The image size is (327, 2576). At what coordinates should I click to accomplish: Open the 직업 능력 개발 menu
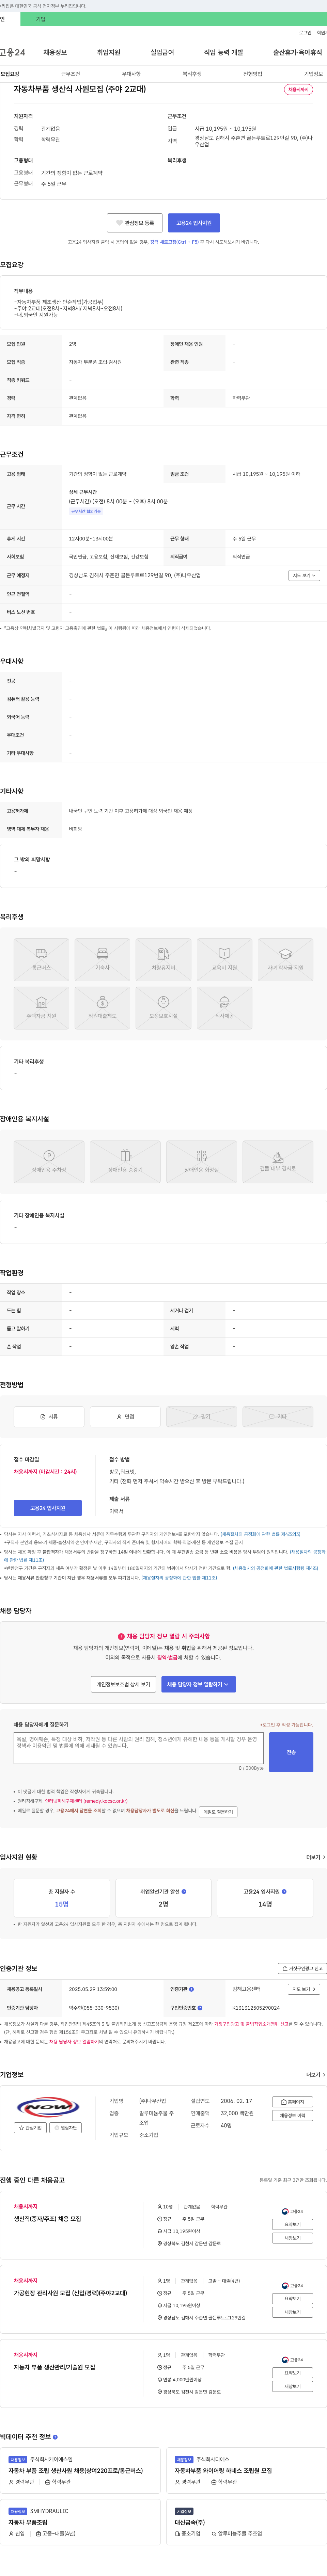pos(223,52)
